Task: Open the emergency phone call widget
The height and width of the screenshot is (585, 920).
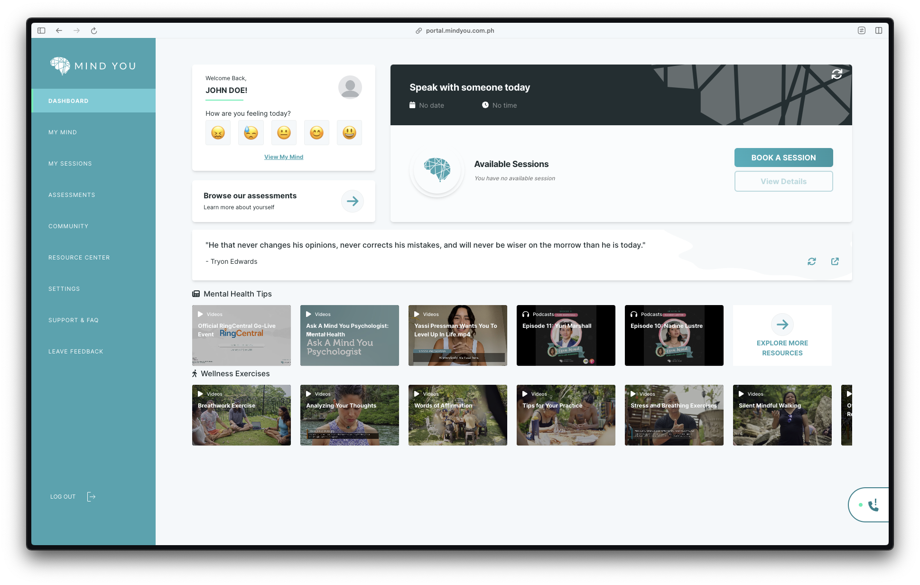Action: [873, 505]
